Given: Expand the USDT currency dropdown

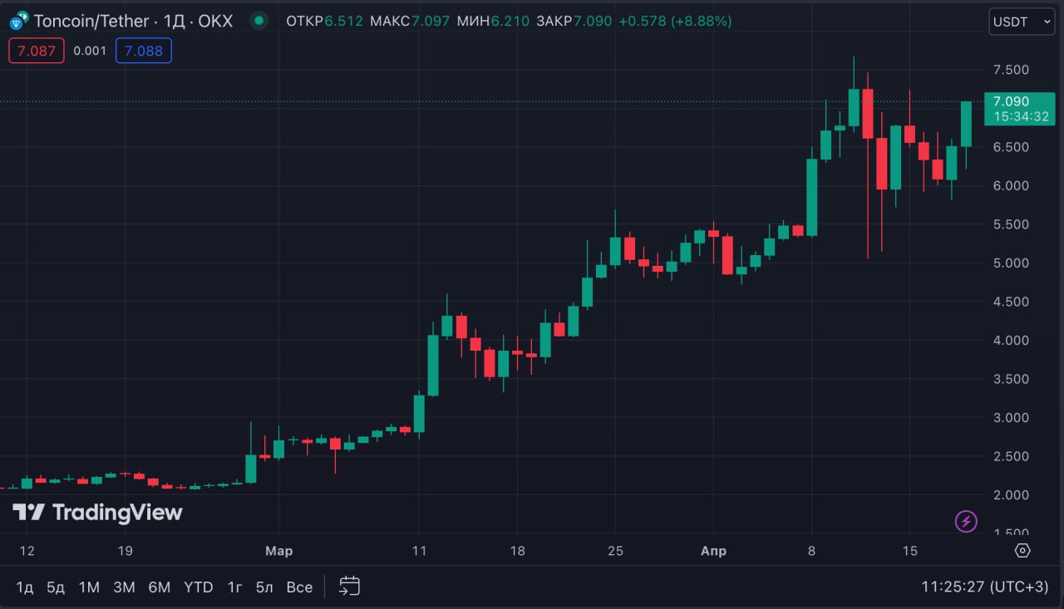Looking at the screenshot, I should pyautogui.click(x=1021, y=22).
